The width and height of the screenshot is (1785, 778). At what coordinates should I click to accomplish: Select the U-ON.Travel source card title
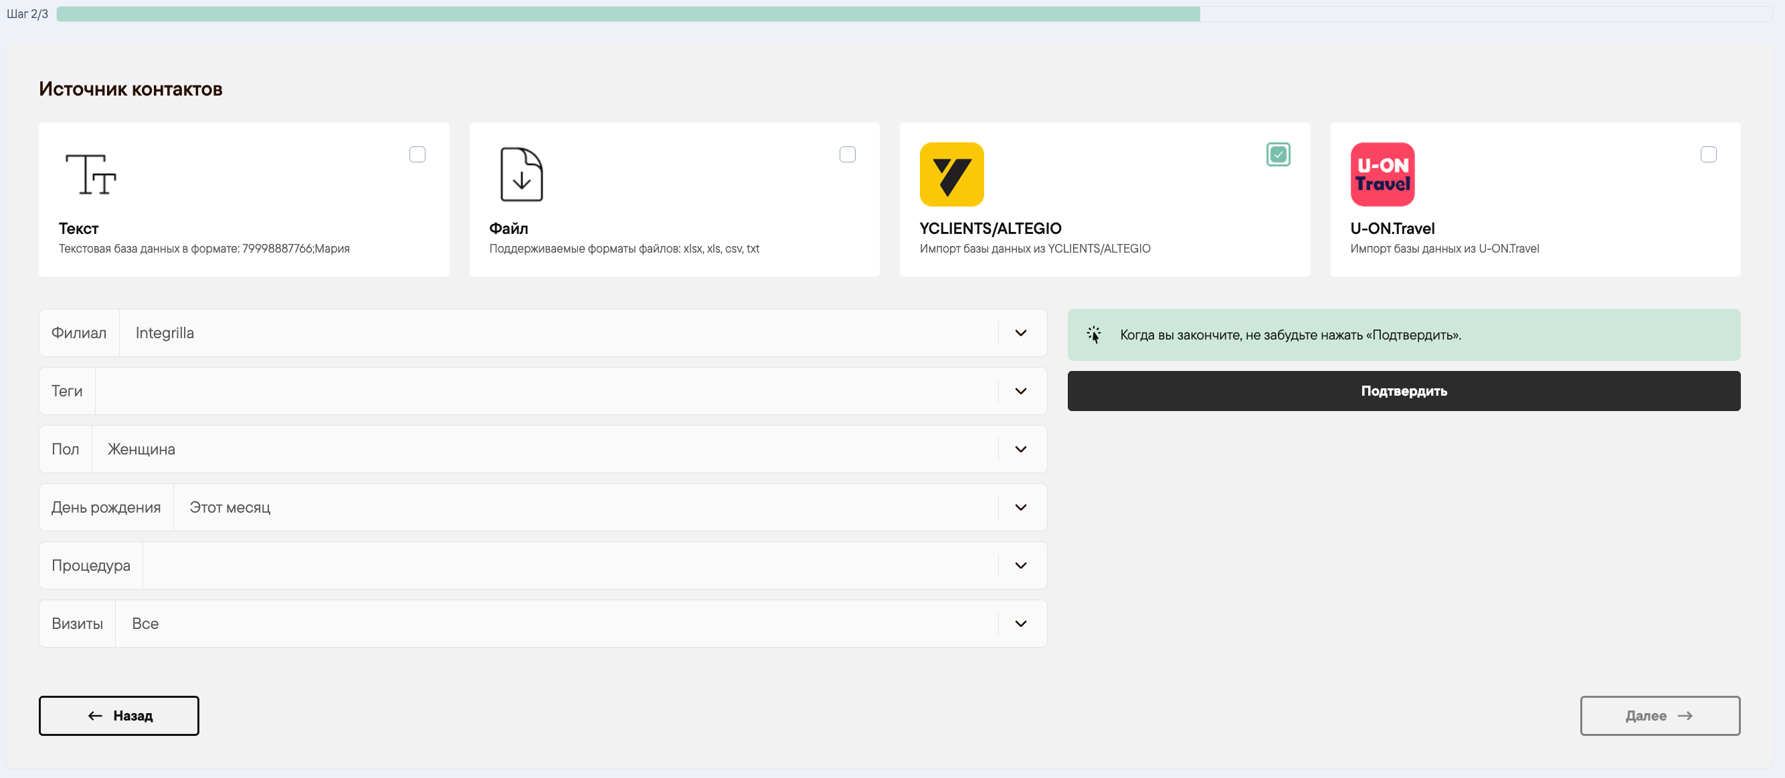1392,229
